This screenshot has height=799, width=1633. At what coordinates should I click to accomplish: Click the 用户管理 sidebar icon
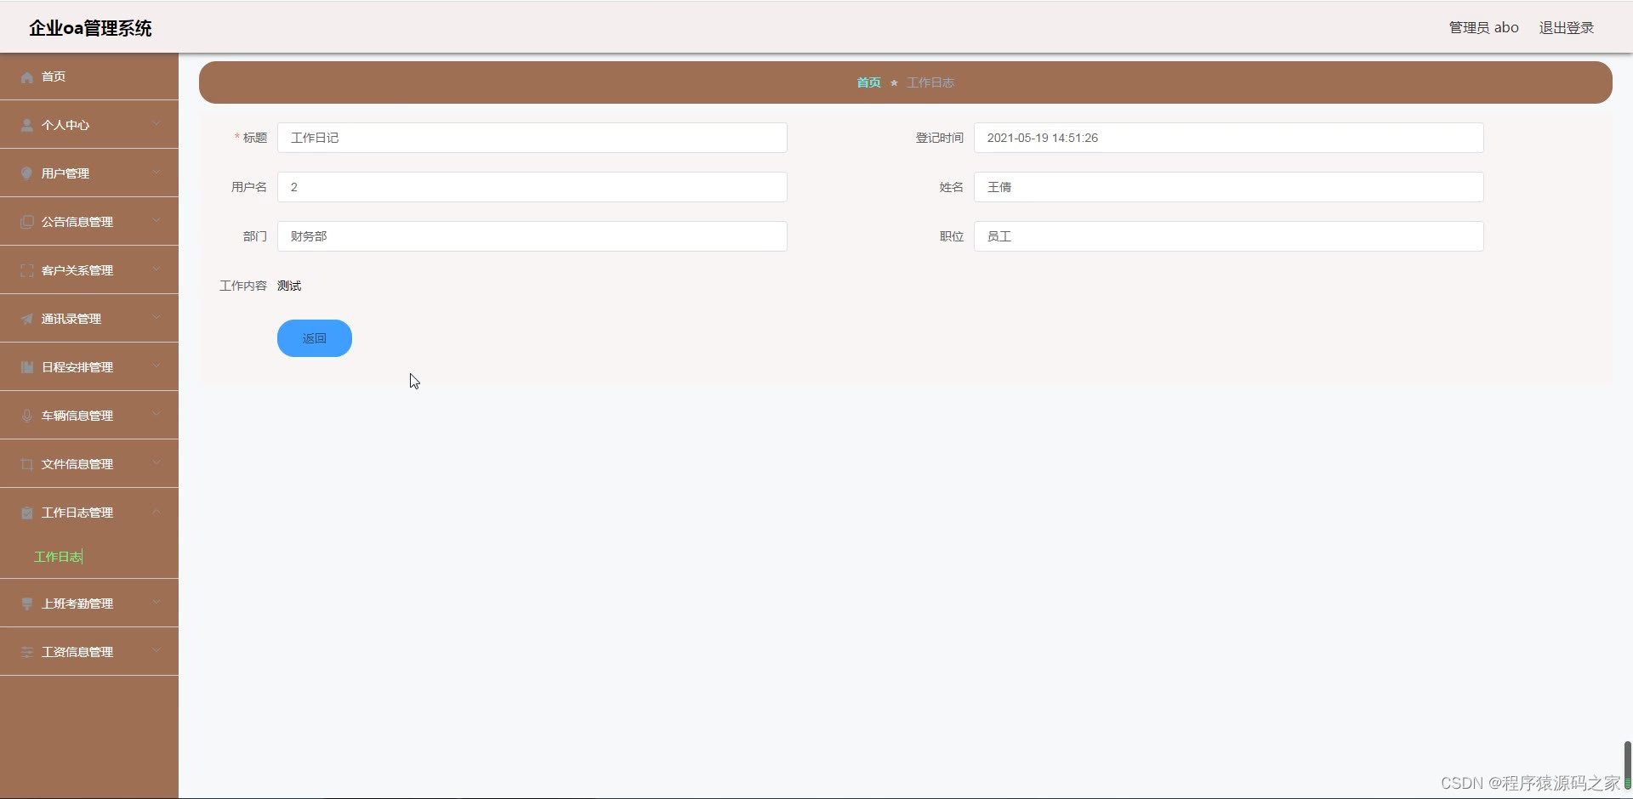coord(26,173)
